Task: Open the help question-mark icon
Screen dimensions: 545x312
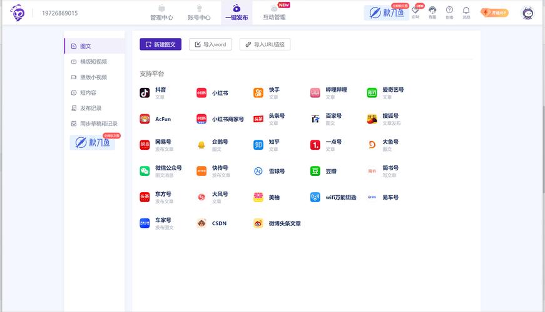Action: coord(449,10)
